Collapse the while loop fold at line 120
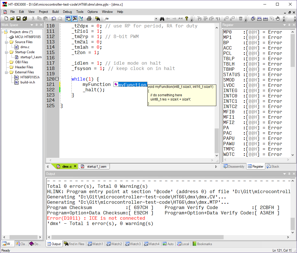The height and width of the screenshot is (253, 297). pos(57,79)
